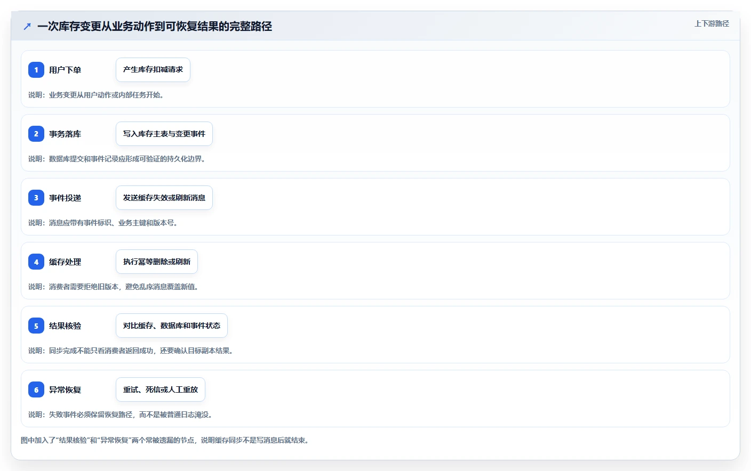Click the 缓存处理 step label
Screen dimensions: 751x471
(x=65, y=262)
